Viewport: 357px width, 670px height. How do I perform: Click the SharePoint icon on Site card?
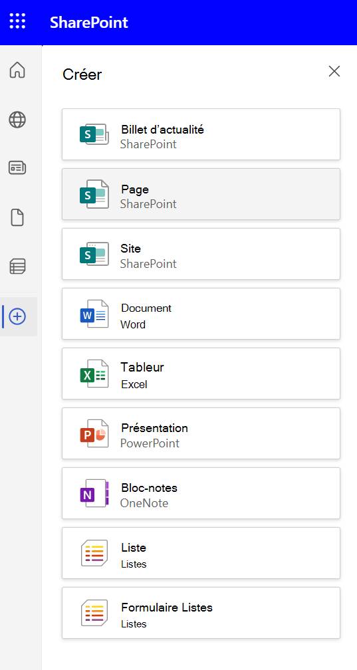94,254
